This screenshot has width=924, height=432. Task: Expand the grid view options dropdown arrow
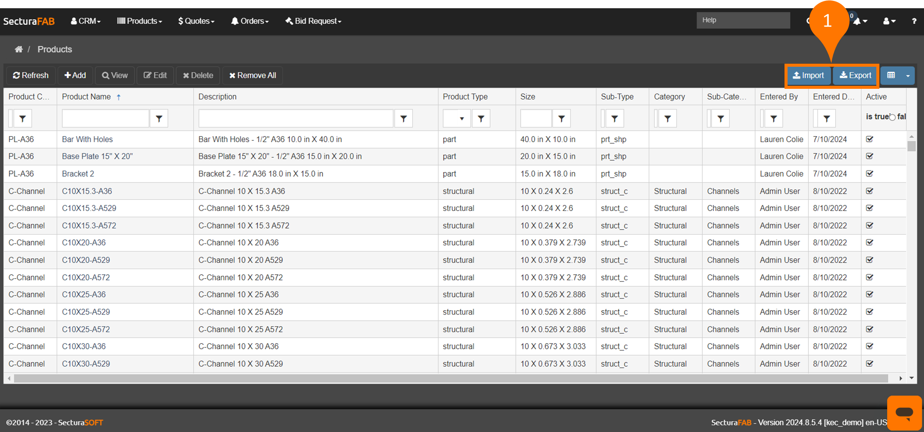[908, 75]
